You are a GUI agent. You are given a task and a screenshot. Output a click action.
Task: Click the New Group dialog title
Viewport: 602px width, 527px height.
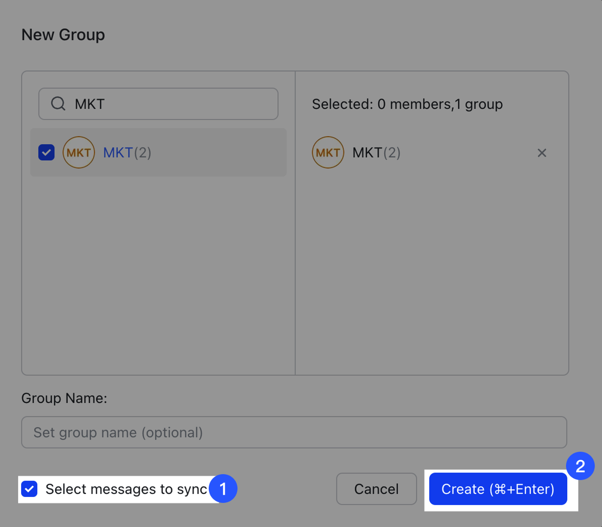tap(63, 35)
